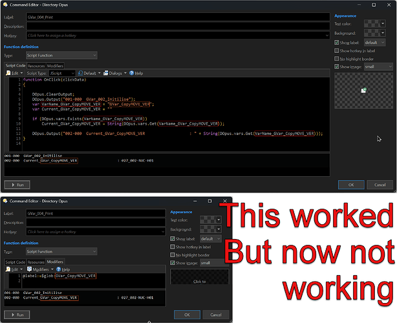
Task: Click the Description field in the upper window
Action: [177, 26]
